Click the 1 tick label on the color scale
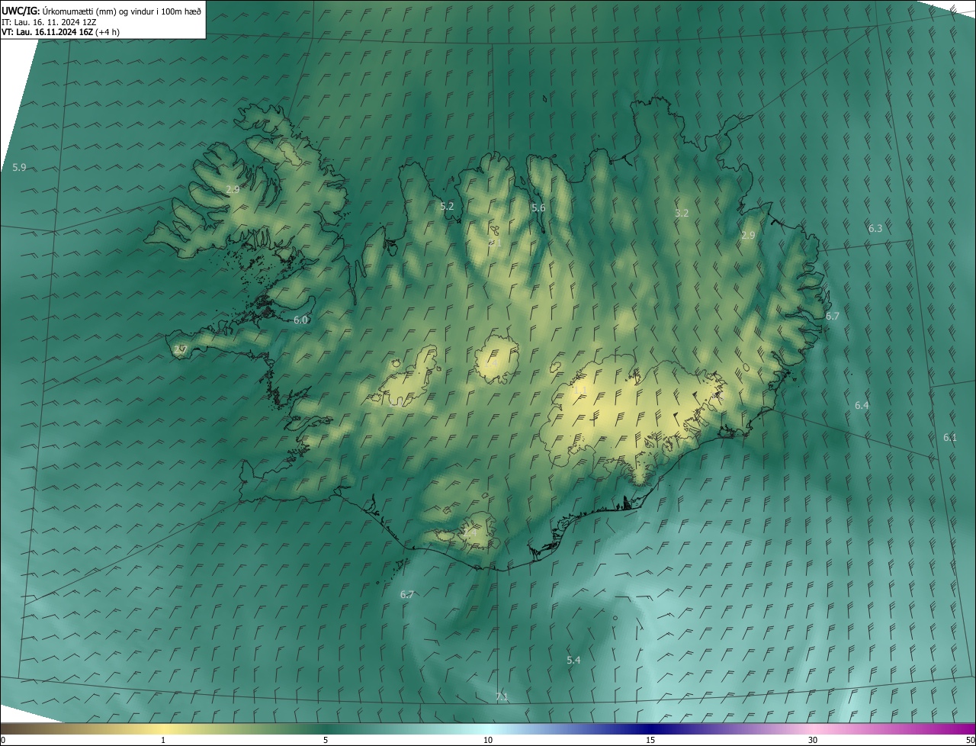This screenshot has height=746, width=976. [163, 740]
